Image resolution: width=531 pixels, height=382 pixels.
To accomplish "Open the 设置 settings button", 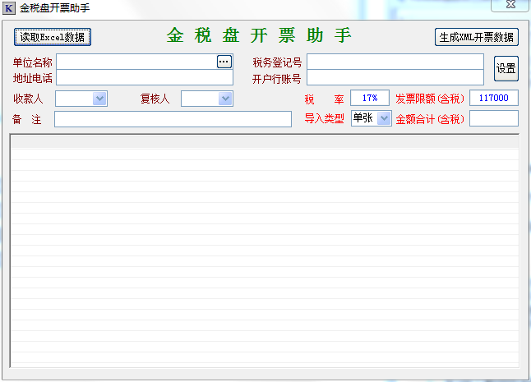I will coord(506,69).
